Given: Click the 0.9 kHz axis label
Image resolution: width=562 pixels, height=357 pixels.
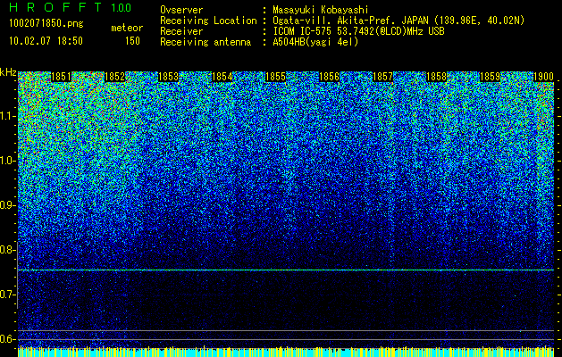Looking at the screenshot, I should pyautogui.click(x=8, y=205).
